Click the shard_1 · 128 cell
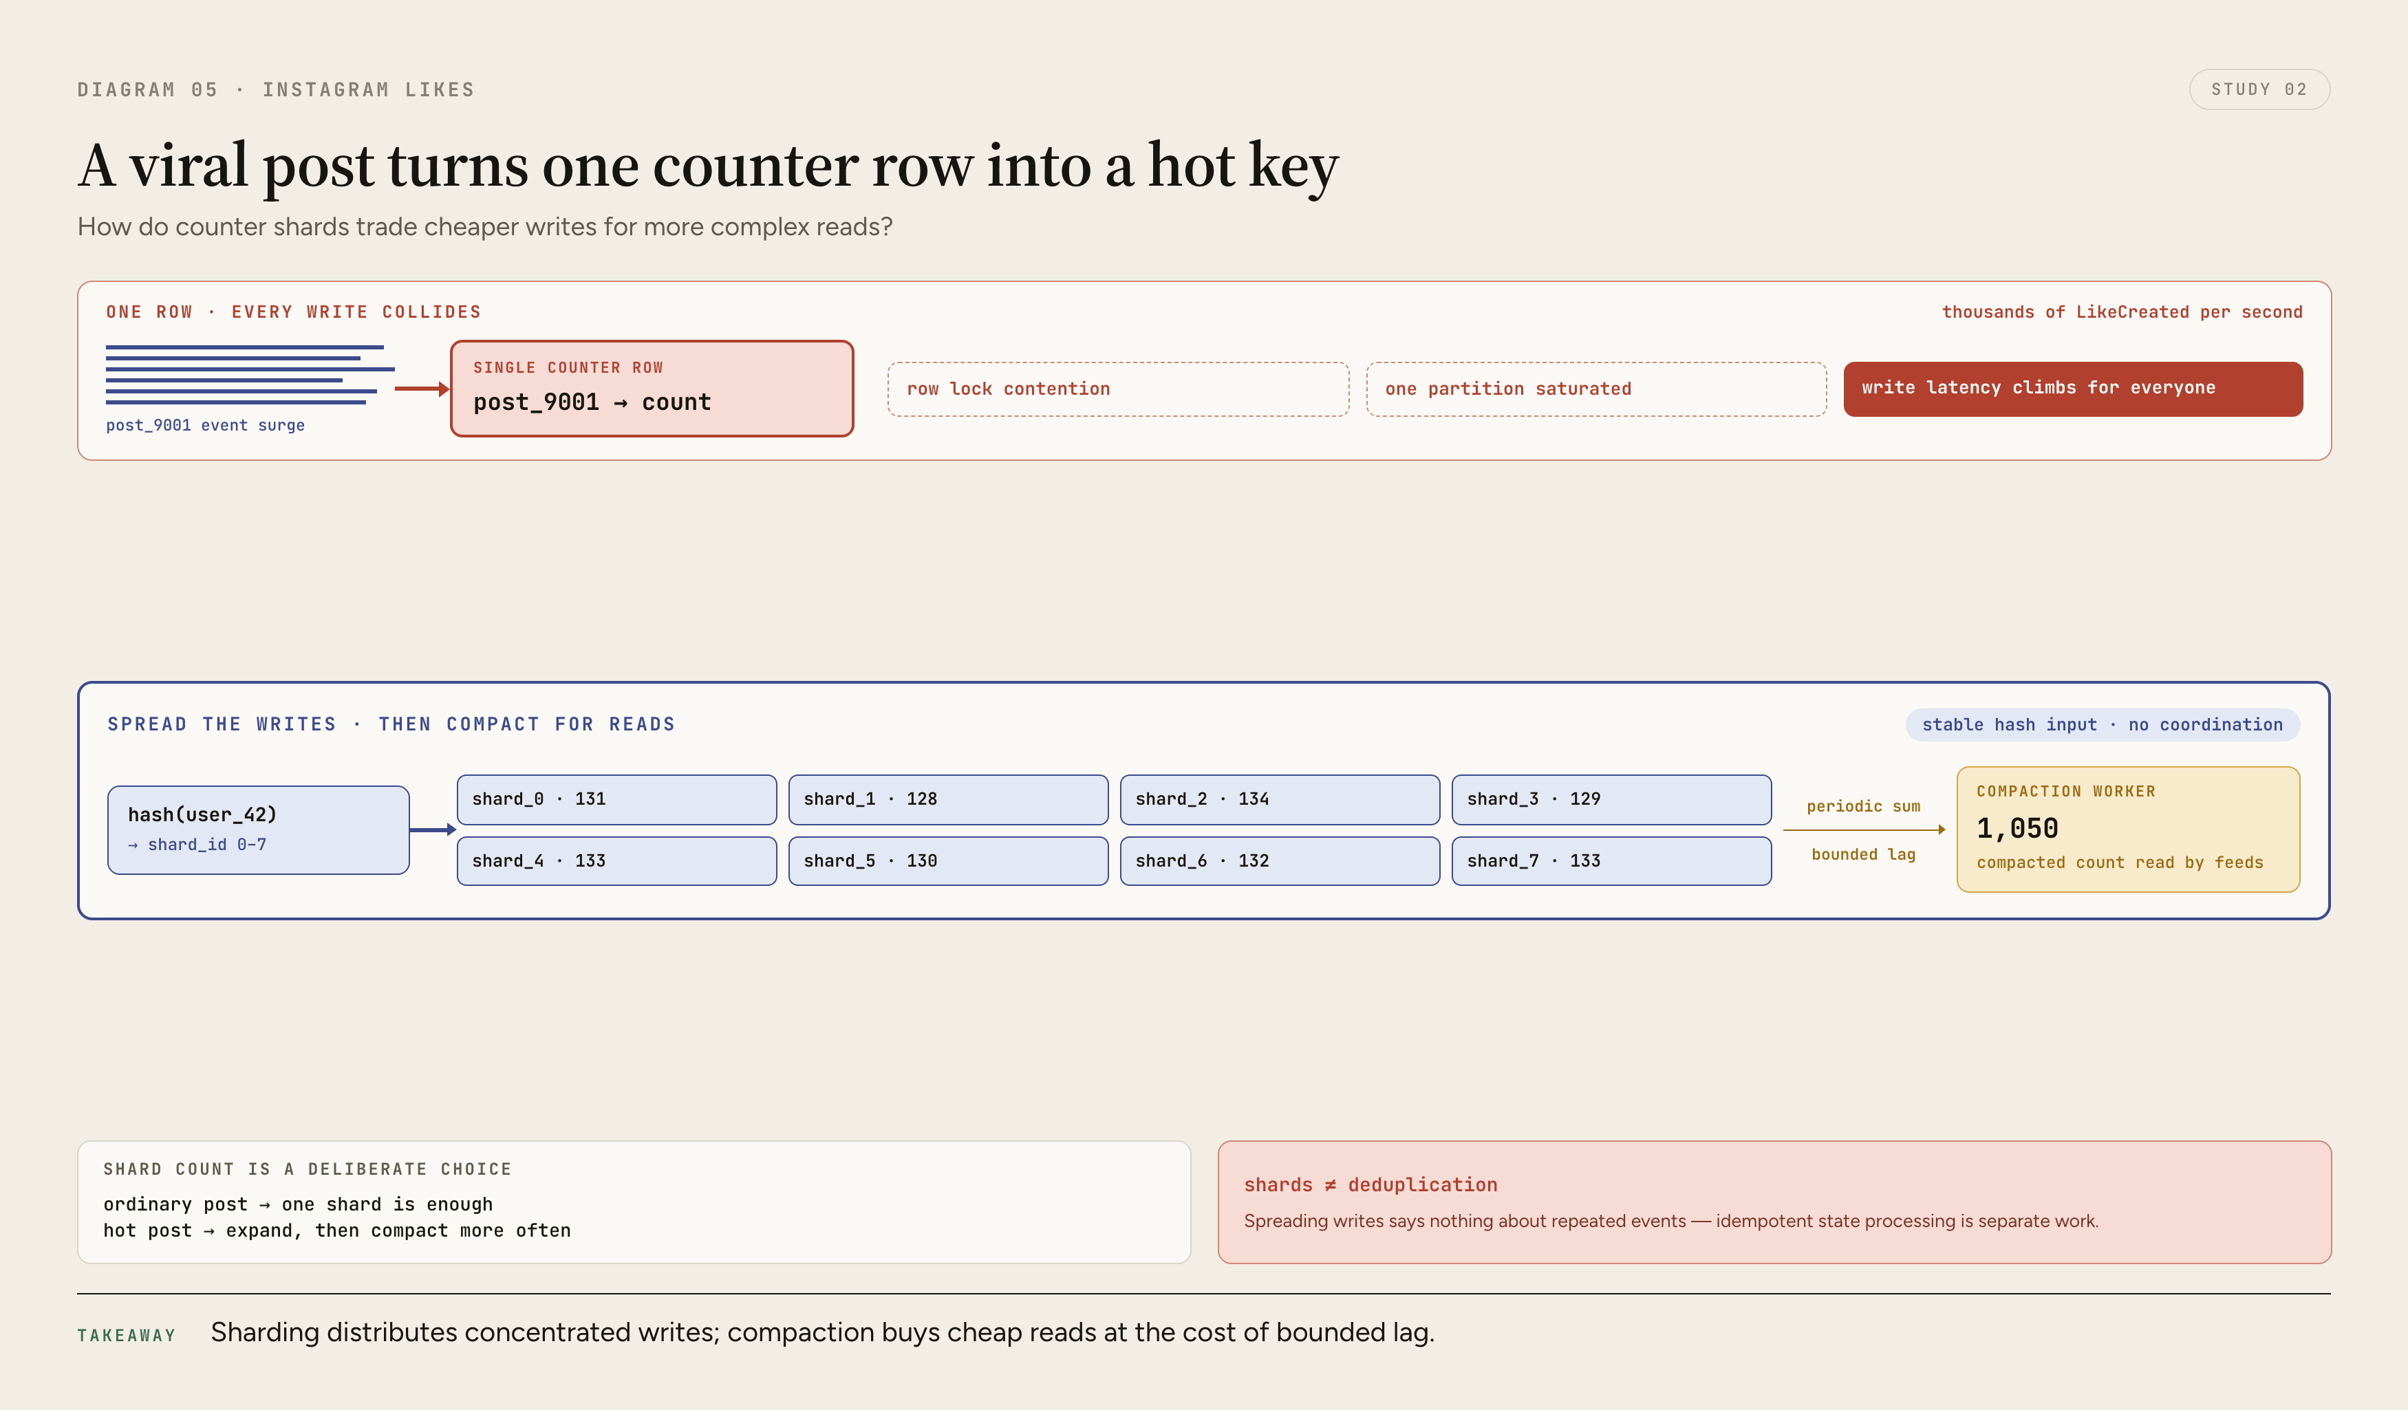Viewport: 2408px width, 1410px height. 948,799
